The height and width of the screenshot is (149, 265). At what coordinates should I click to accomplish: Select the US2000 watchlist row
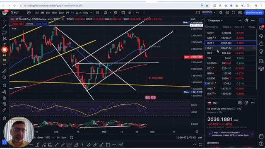231,63
